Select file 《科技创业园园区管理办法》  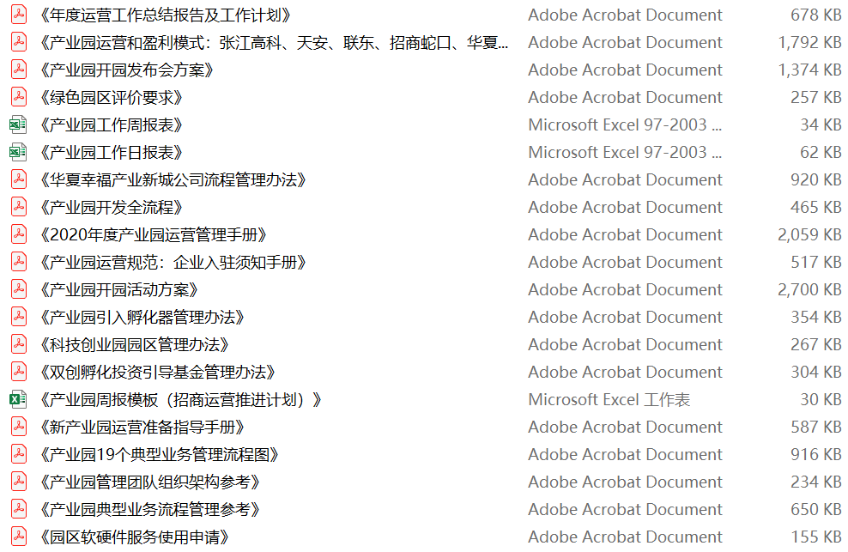(x=134, y=345)
